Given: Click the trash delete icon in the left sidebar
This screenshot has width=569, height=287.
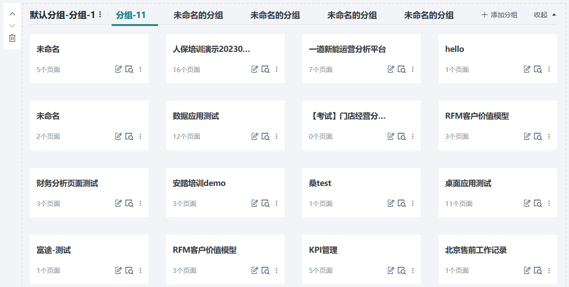Looking at the screenshot, I should click(12, 38).
